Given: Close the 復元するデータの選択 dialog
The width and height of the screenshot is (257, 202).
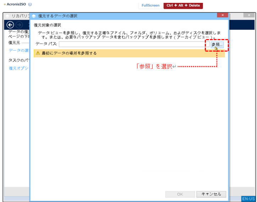Looking at the screenshot, I should coord(222,16).
